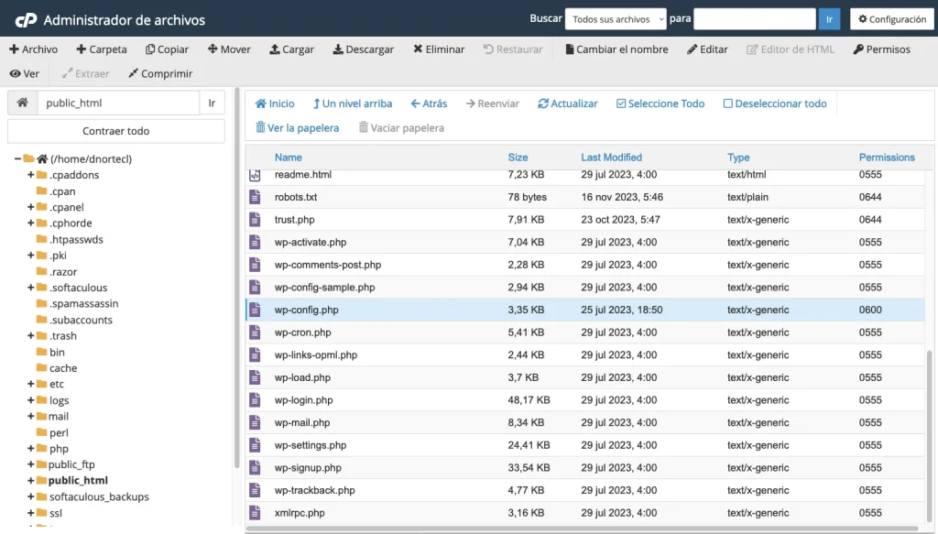The height and width of the screenshot is (534, 938).
Task: Sort by Permissions column header
Action: (x=887, y=158)
